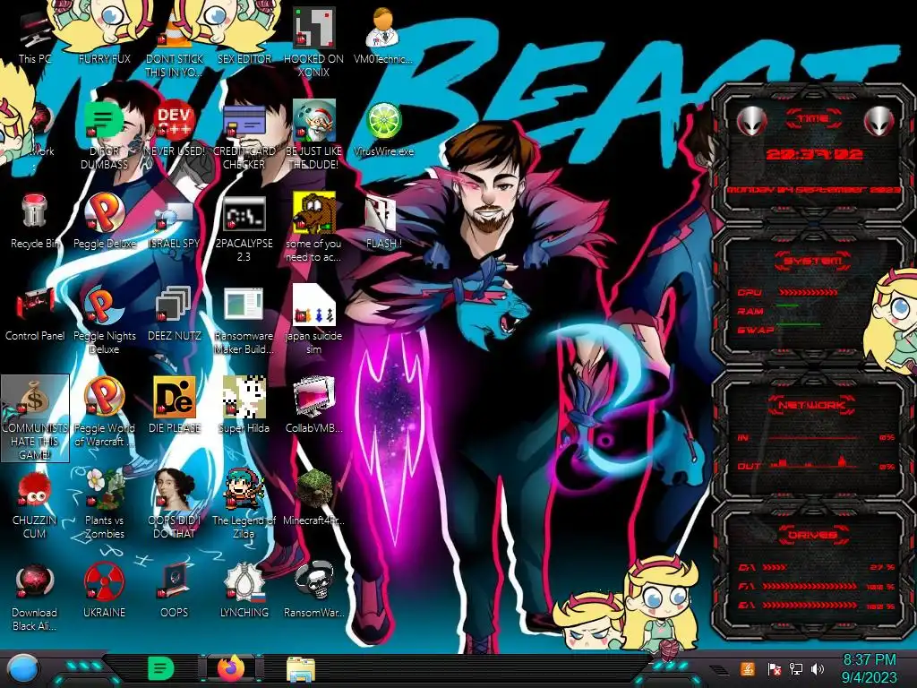Image resolution: width=917 pixels, height=688 pixels.
Task: Click the alien head left of the TIME label
Action: pyautogui.click(x=752, y=121)
